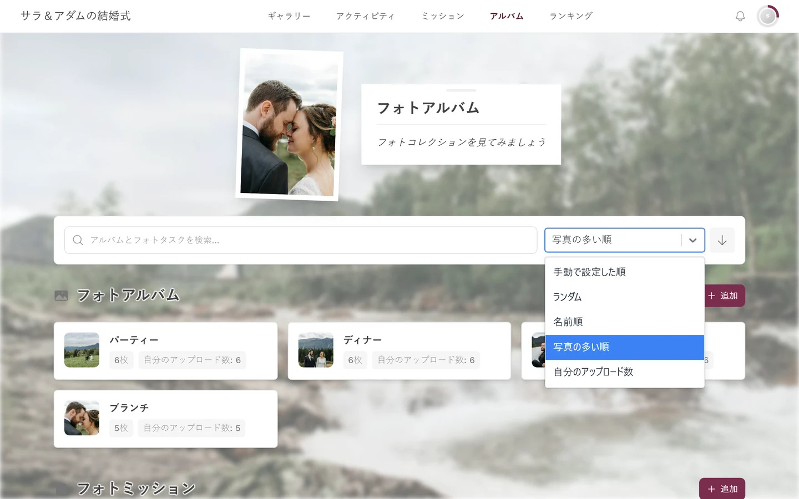Click the 6枚 badge on パーティー
This screenshot has width=799, height=499.
pos(121,360)
